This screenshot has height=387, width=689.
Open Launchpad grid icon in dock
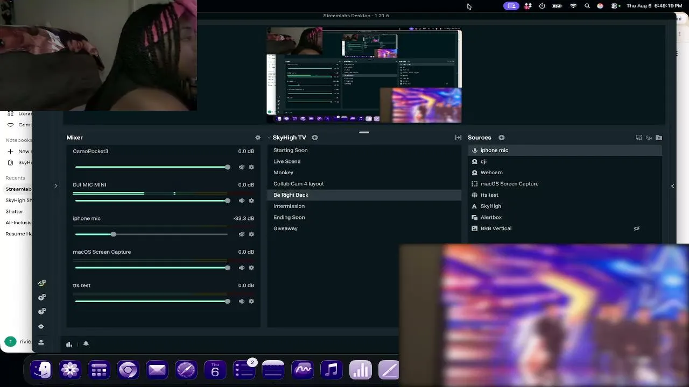click(99, 370)
